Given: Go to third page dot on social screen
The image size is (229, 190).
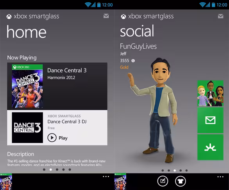Looking at the screenshot, I should (175, 171).
